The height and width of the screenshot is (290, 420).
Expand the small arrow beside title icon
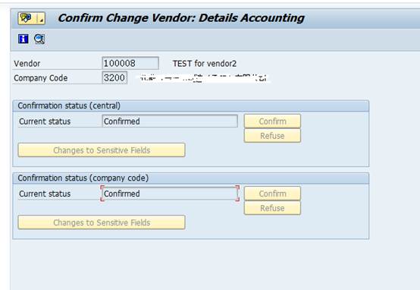pos(41,18)
